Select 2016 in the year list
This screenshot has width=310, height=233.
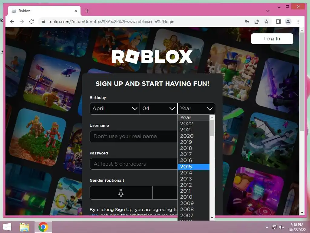(193, 160)
